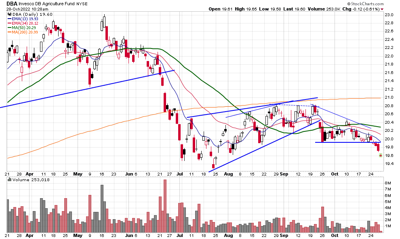The width and height of the screenshot is (400, 239).
Task: Click the 1M volume axis label
Action: (x=388, y=226)
